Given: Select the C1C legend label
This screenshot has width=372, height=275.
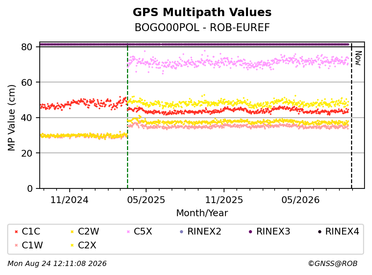Looking at the screenshot, I should pos(31,232).
